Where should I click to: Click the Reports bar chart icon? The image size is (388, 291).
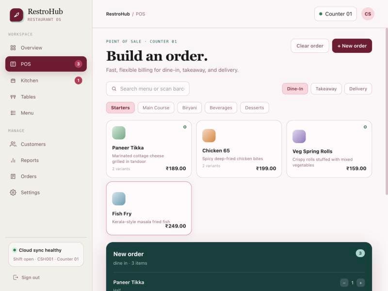(13, 161)
